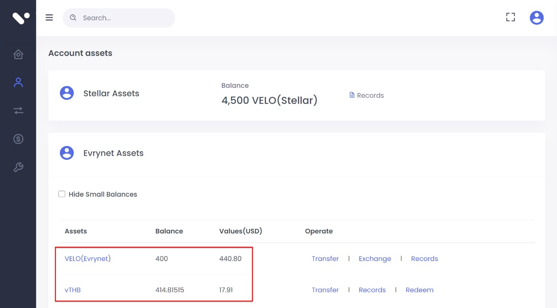Click the Operate column header

pos(319,231)
